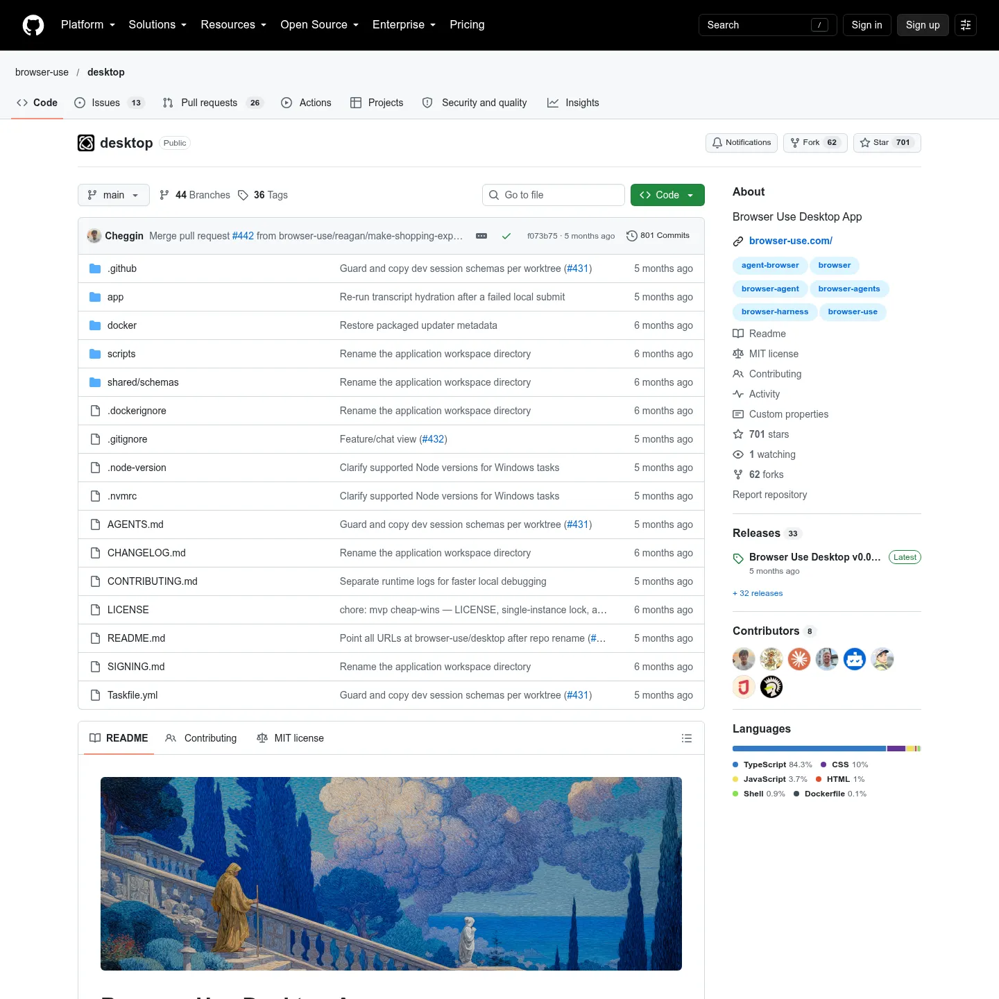999x999 pixels.
Task: Click the release tag icon for Browser Use Desktop
Action: (738, 558)
